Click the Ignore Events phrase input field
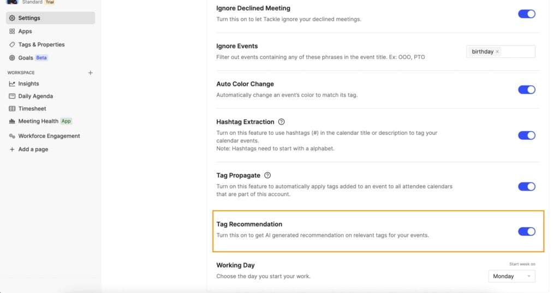 (501, 52)
